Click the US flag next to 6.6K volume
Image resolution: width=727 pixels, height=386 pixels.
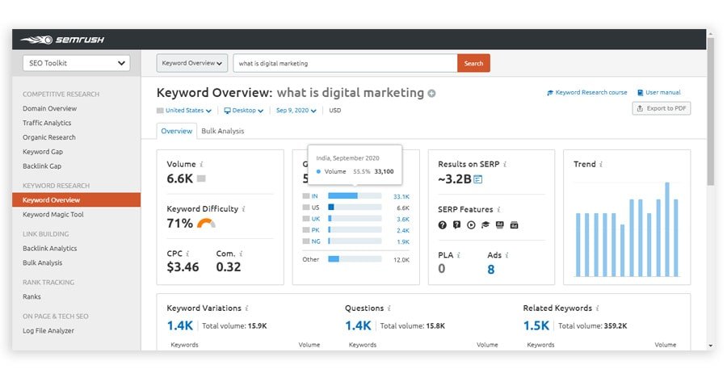201,178
